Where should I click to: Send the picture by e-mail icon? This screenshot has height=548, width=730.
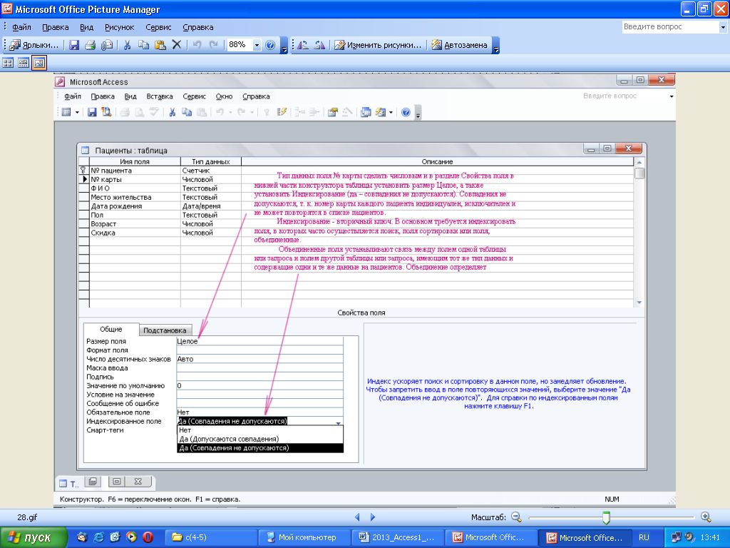[107, 45]
